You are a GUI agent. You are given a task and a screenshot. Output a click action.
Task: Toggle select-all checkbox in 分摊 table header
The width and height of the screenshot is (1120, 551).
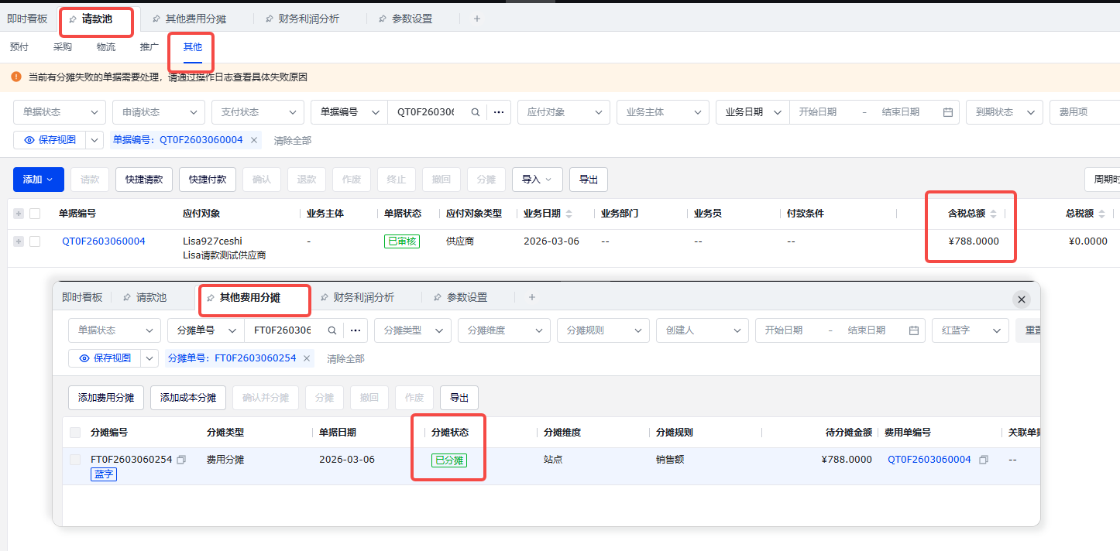[75, 433]
